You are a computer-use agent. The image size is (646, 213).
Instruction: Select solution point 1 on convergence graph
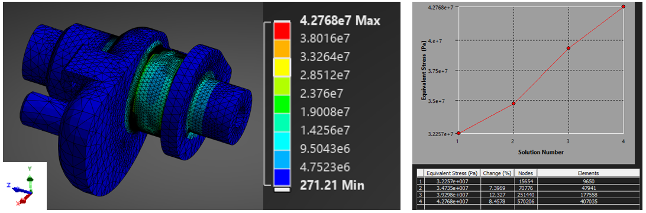click(458, 133)
